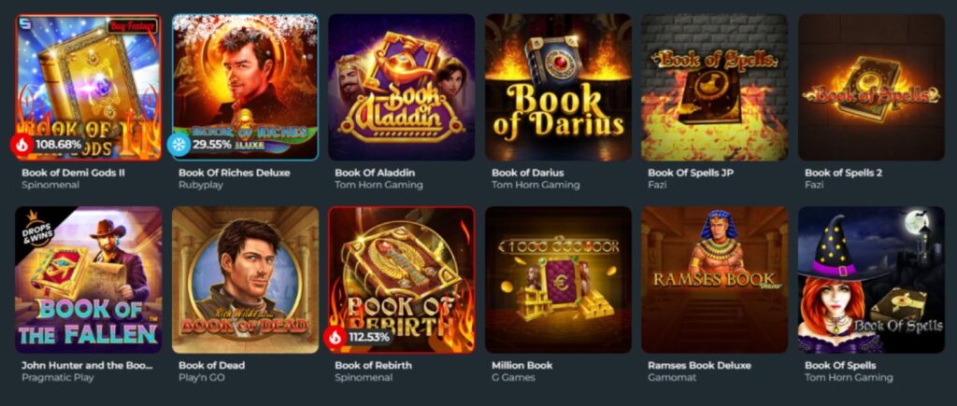Click the 29.55% RTP badge on Book Of Riches Deluxe
The image size is (957, 406).
tap(212, 145)
